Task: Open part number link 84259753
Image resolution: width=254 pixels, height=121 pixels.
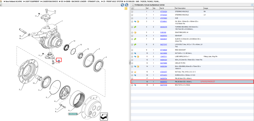Action: [163, 82]
